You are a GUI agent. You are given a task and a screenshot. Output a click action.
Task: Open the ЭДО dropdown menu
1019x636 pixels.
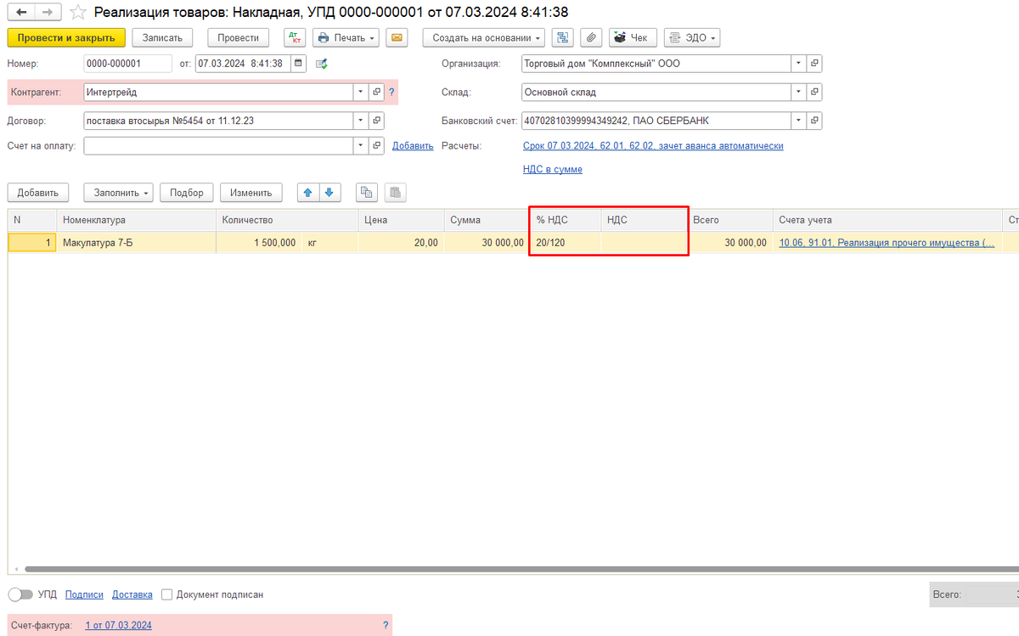[691, 38]
